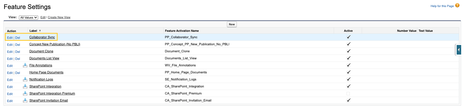Open the help question mark icon
The width and height of the screenshot is (464, 106).
tap(457, 5)
